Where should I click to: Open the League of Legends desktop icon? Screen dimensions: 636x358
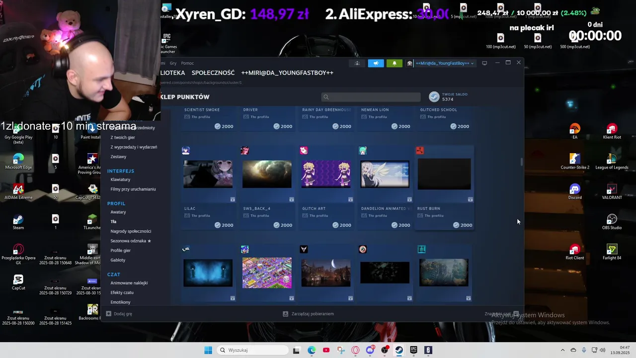pos(612,162)
